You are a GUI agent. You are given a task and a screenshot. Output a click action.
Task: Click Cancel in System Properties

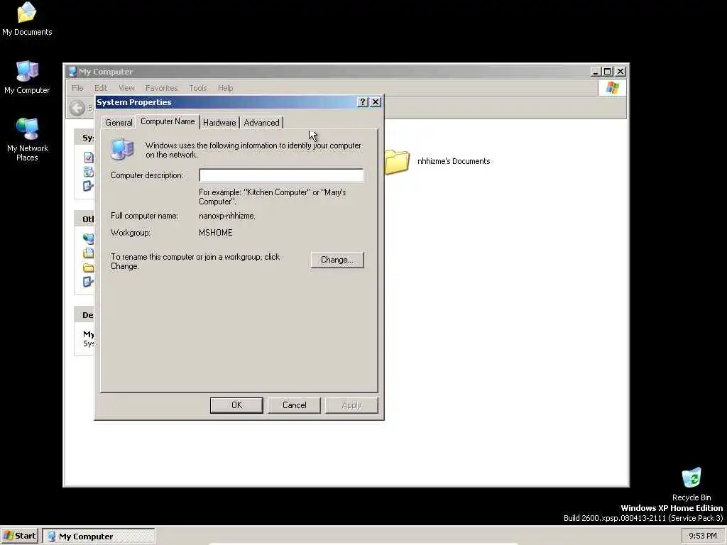(x=295, y=405)
